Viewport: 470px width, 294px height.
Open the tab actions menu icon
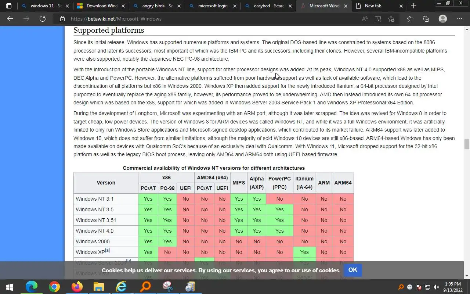click(9, 6)
